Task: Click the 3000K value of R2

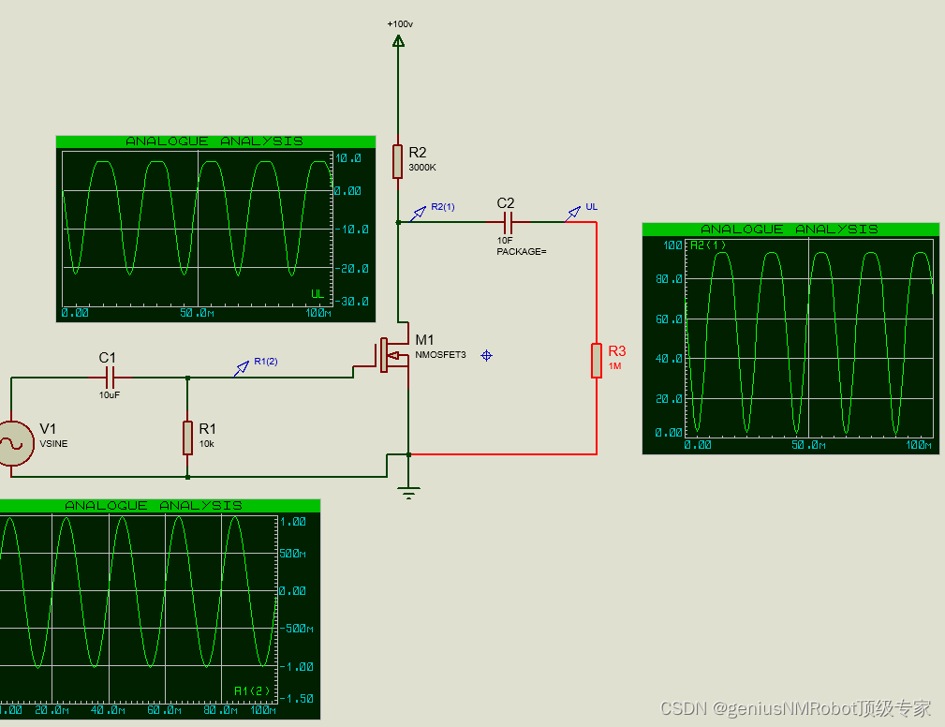Action: pos(422,168)
